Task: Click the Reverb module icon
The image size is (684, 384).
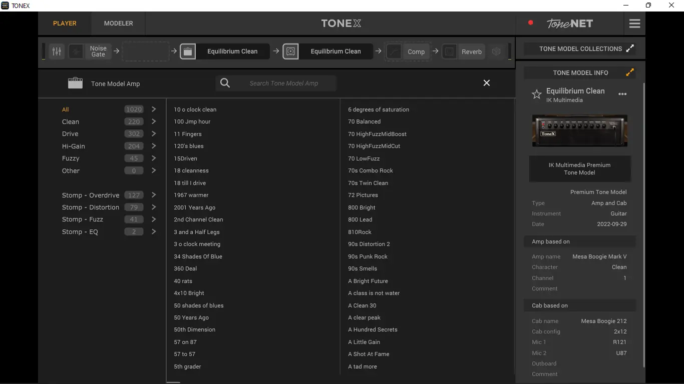Action: 449,51
